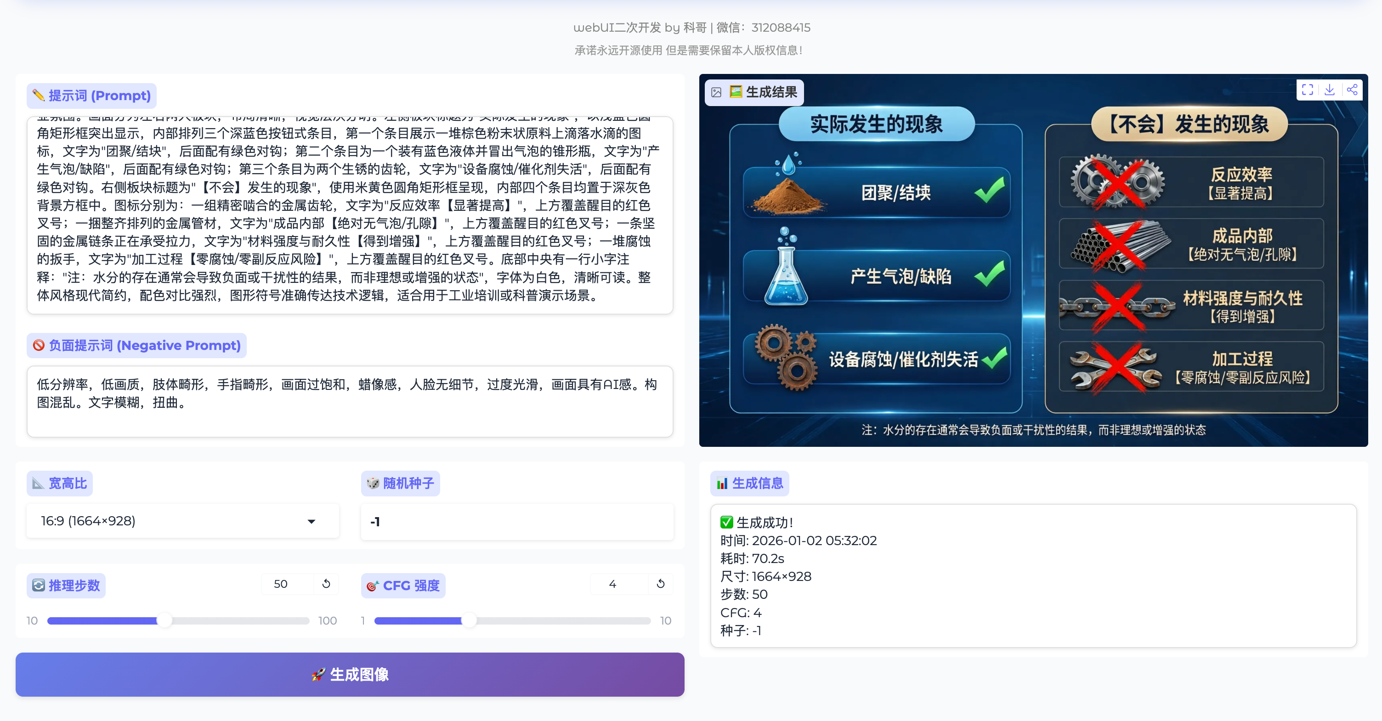Viewport: 1382px width, 721px height.
Task: Reset the inference steps value
Action: pos(326,584)
